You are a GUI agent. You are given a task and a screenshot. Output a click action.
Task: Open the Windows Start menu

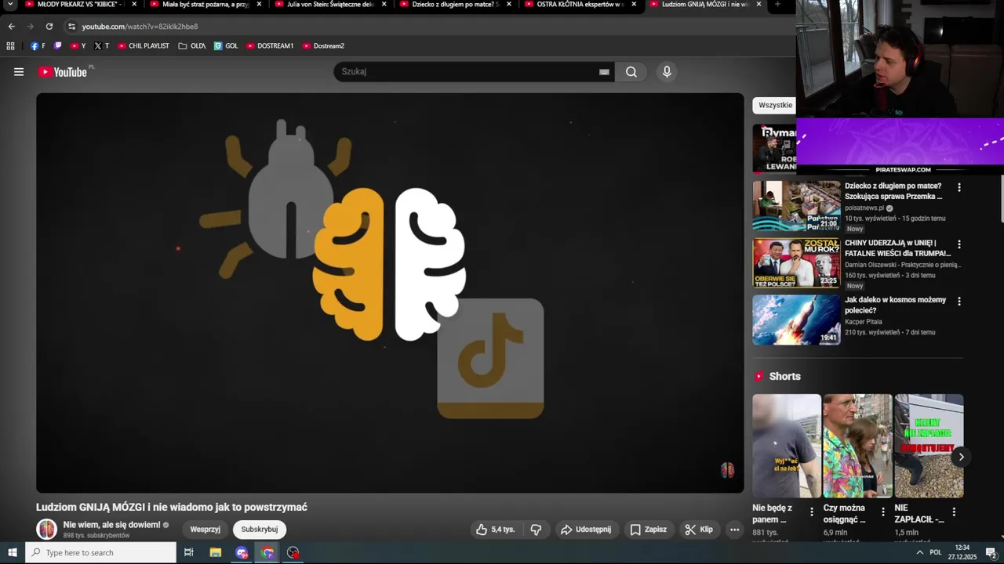click(x=13, y=553)
